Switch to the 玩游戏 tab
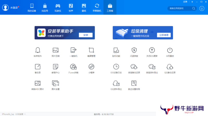Viewport: 208px width, 116px height. pyautogui.click(x=58, y=8)
